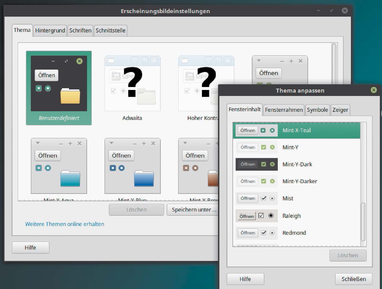The height and width of the screenshot is (289, 382).
Task: Click the Redmond preview radio icon
Action: pos(272,233)
